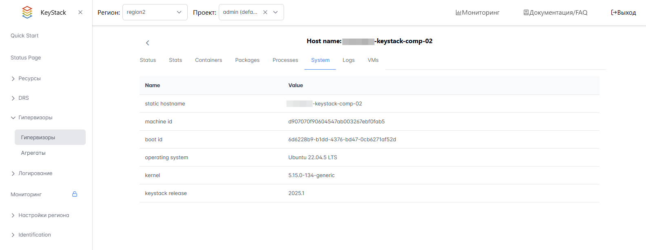Switch to the Logs tab
Viewport: 646px width, 250px height.
pyautogui.click(x=349, y=60)
